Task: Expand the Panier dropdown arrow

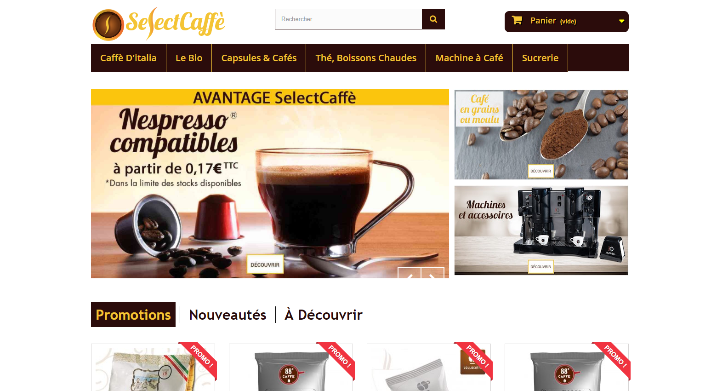Action: [621, 21]
